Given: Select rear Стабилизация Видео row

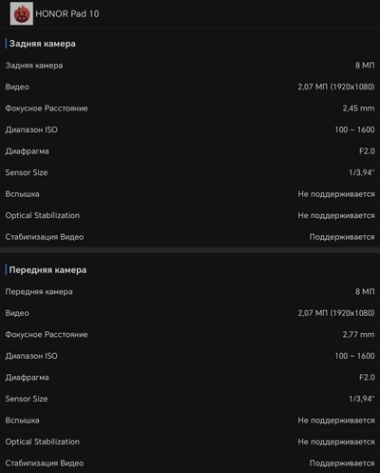Looking at the screenshot, I should click(190, 237).
